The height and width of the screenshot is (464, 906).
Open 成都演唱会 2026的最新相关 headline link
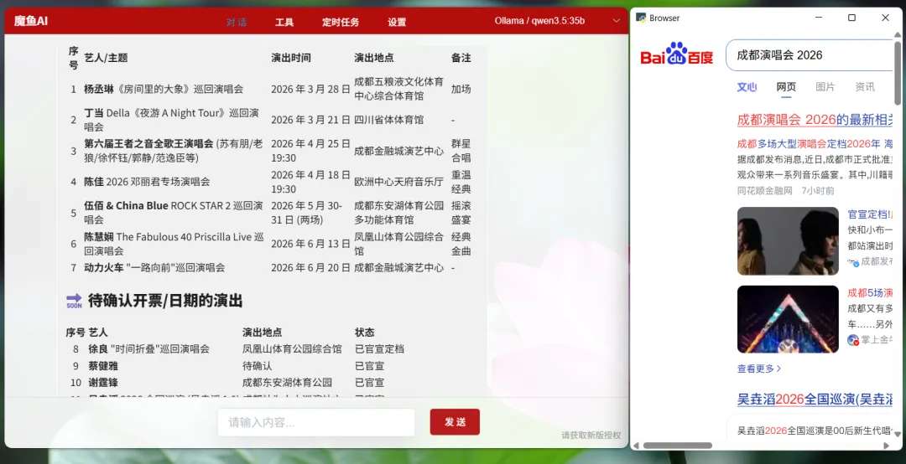click(815, 120)
